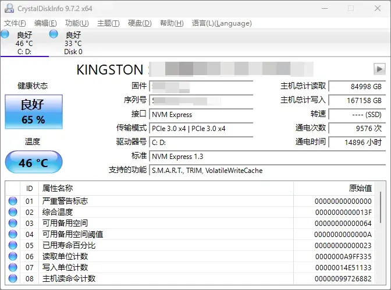This screenshot has height=290, width=391.
Task: Click the 46 °C temperature button
Action: [34, 162]
